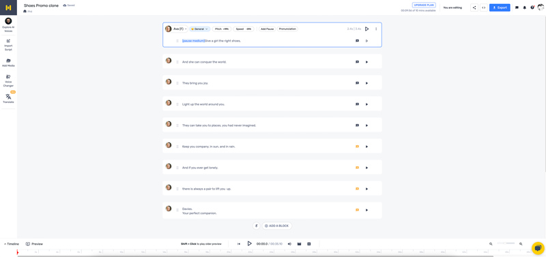This screenshot has width=546, height=257.
Task: Play 'Davies. Your perfect companion' block
Action: [x=367, y=210]
